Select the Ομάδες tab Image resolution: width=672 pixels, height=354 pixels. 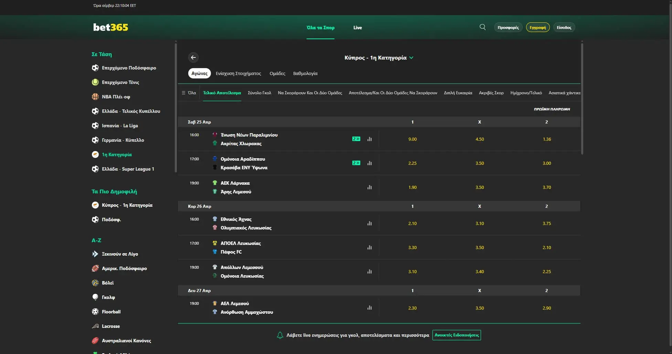(x=277, y=73)
